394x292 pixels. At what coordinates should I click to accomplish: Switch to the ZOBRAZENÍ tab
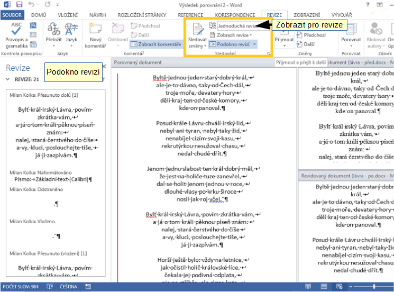pos(307,15)
